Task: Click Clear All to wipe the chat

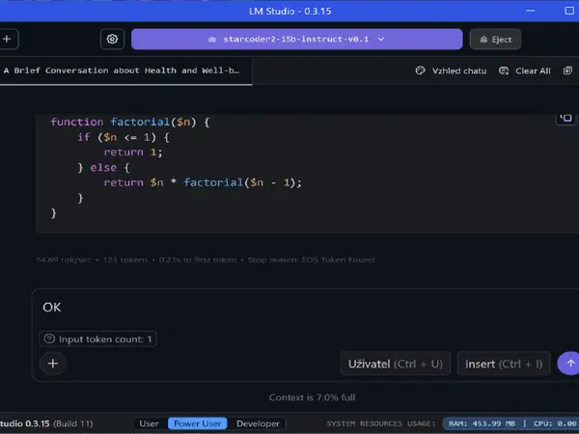Action: coord(525,70)
